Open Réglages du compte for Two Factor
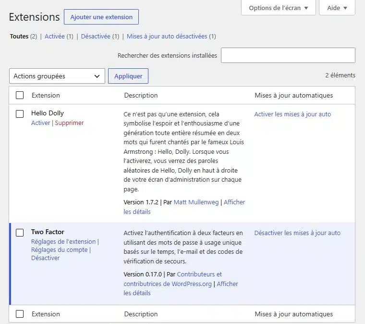The image size is (365, 324). [x=60, y=249]
